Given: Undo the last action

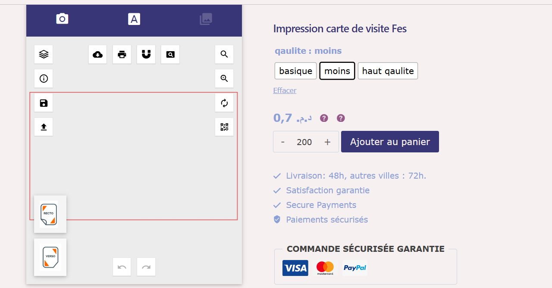Looking at the screenshot, I should (x=122, y=267).
